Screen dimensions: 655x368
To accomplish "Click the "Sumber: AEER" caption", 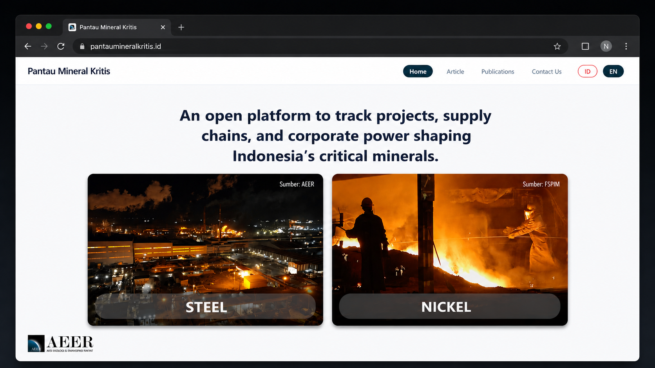I will (x=297, y=184).
